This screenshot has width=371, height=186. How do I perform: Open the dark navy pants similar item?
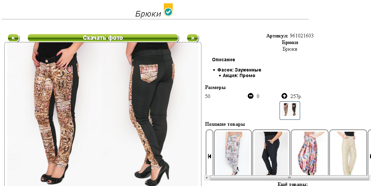(271, 153)
